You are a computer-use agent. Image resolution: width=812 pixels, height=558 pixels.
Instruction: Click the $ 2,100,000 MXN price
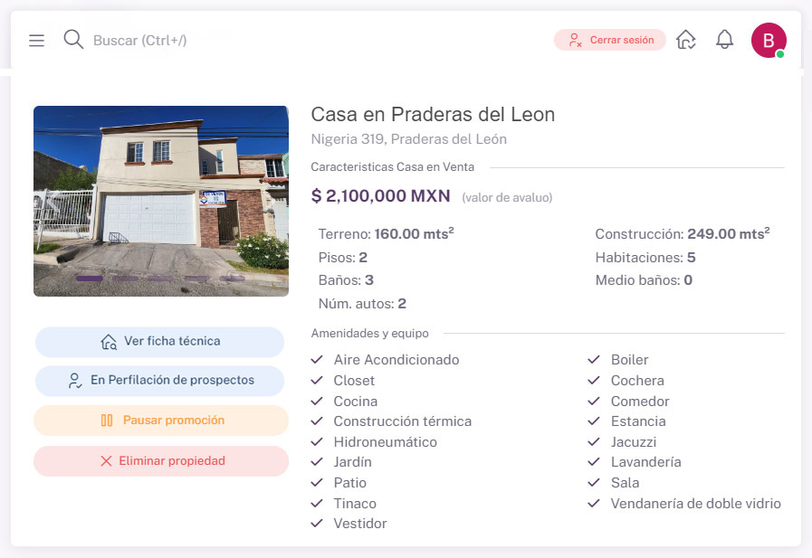click(380, 195)
